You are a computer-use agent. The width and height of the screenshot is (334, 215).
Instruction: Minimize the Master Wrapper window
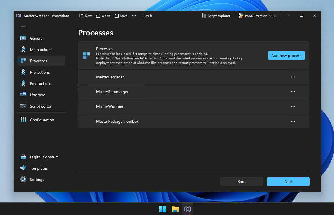pyautogui.click(x=288, y=15)
